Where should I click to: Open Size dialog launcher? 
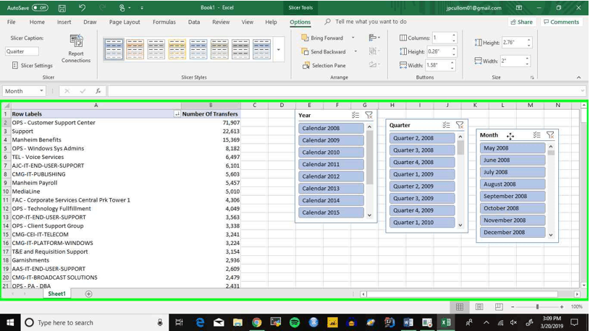[x=532, y=77]
